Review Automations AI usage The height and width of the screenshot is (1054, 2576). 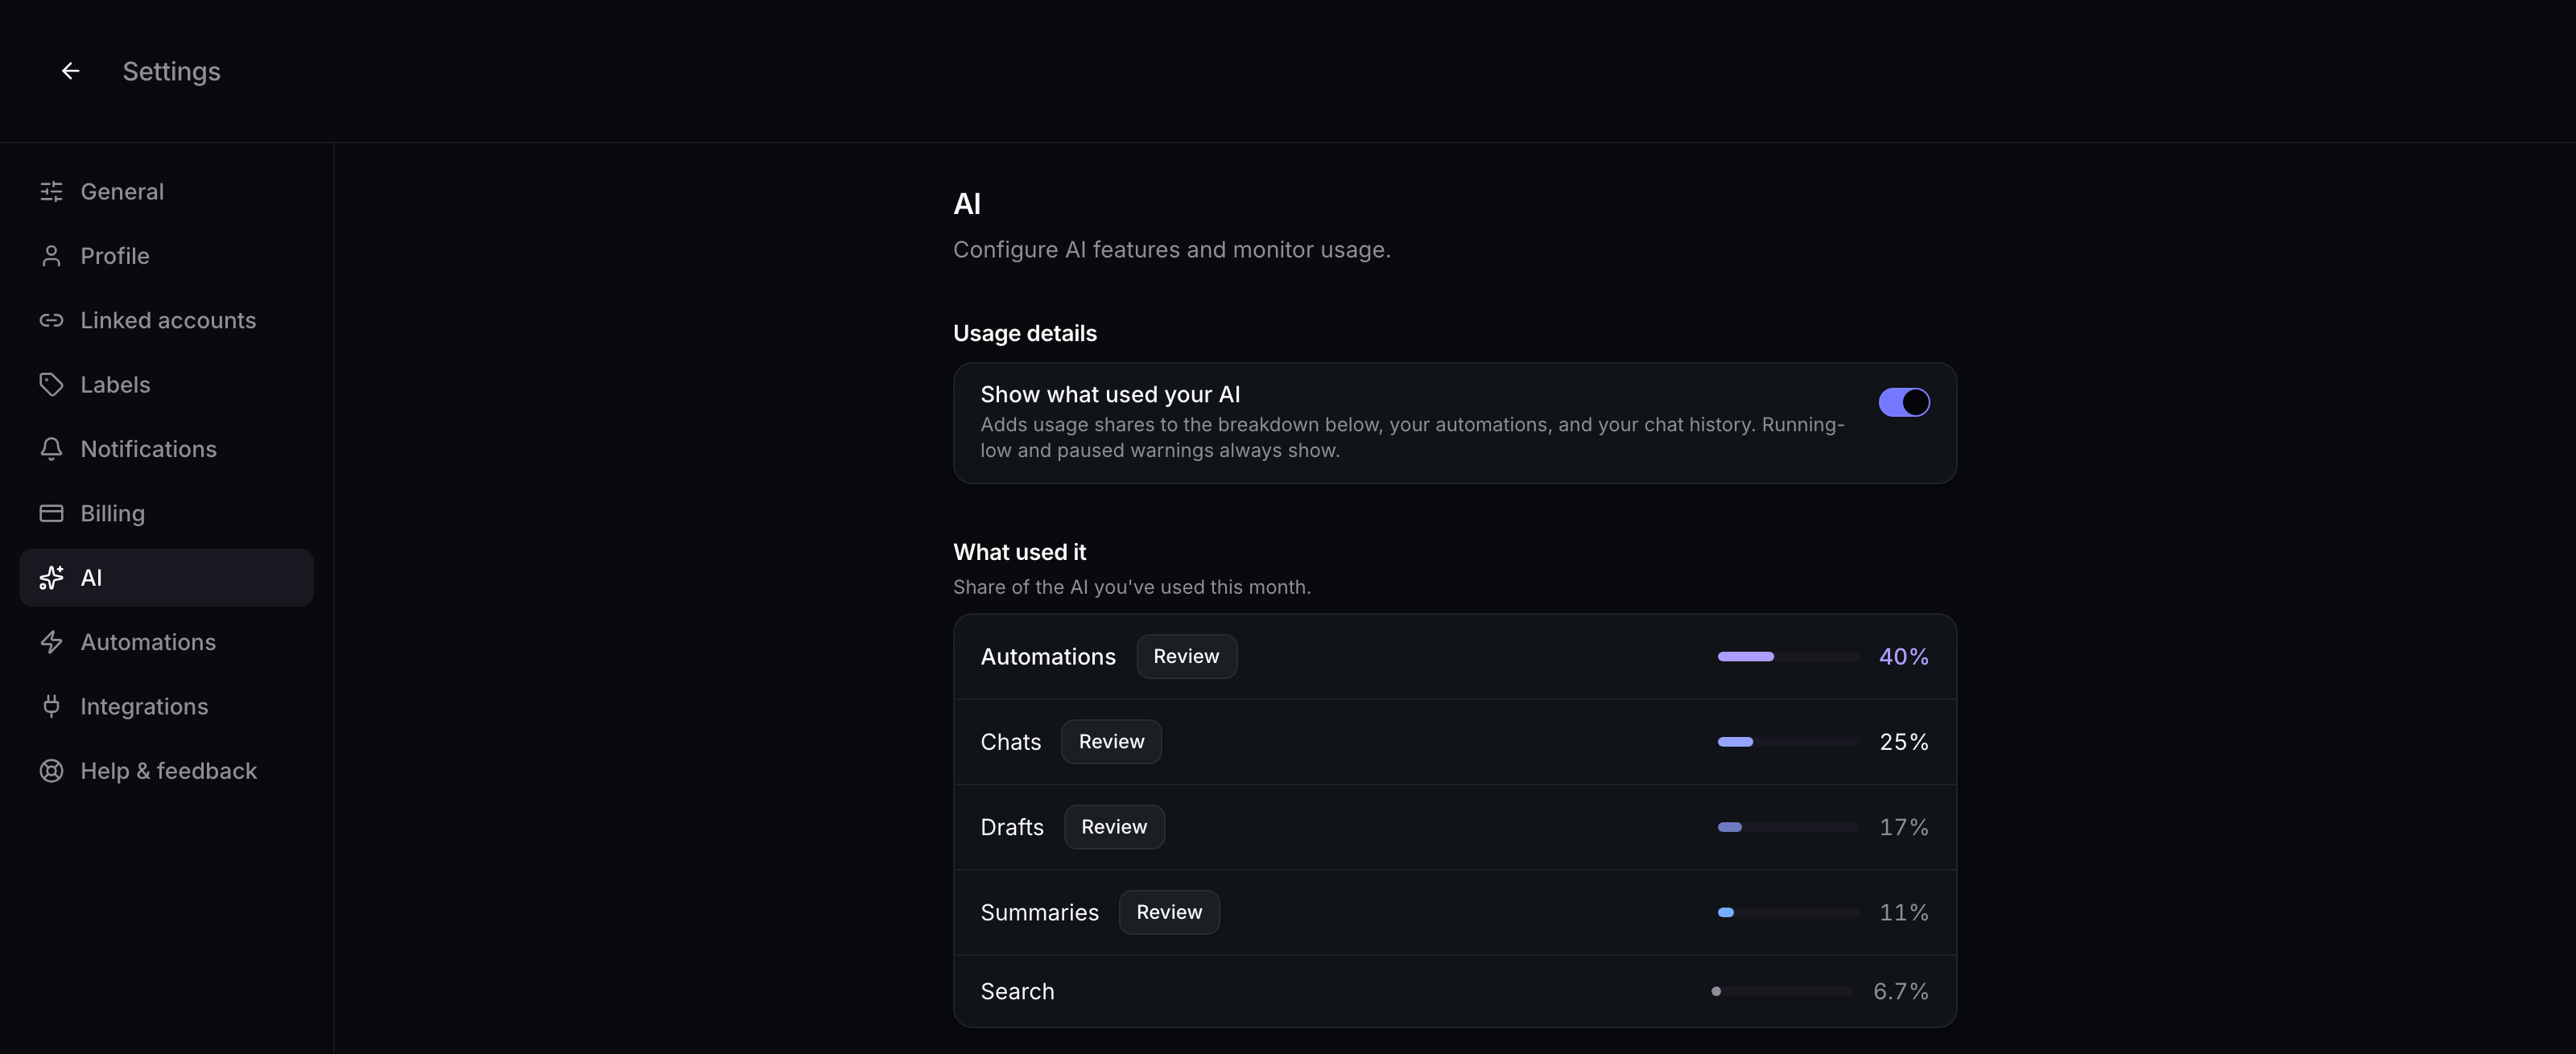pyautogui.click(x=1186, y=657)
